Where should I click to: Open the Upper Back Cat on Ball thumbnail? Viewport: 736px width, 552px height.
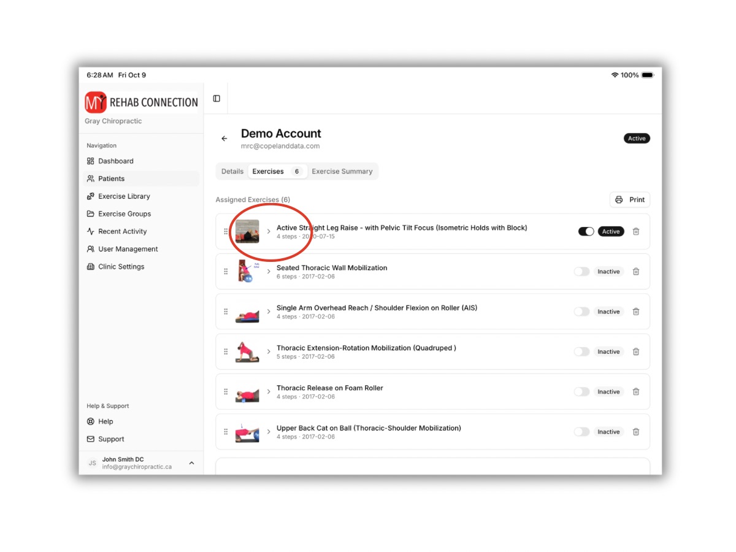[247, 432]
